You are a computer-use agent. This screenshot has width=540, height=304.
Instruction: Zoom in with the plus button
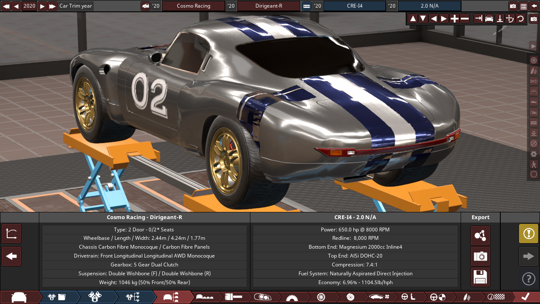pos(454,19)
